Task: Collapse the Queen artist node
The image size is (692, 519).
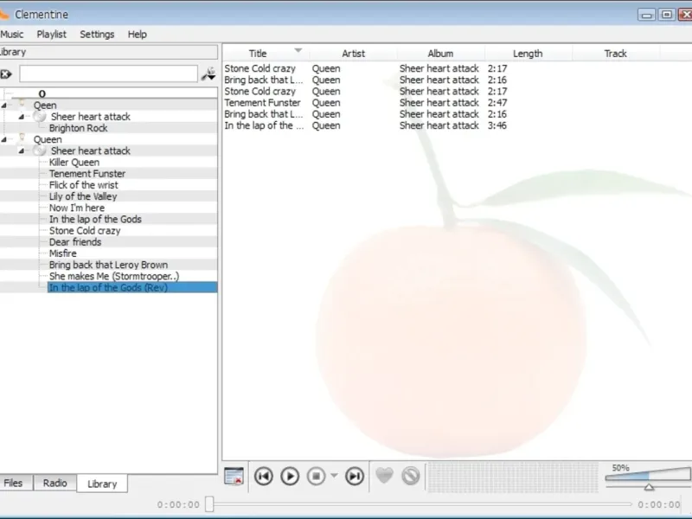Action: click(4, 139)
